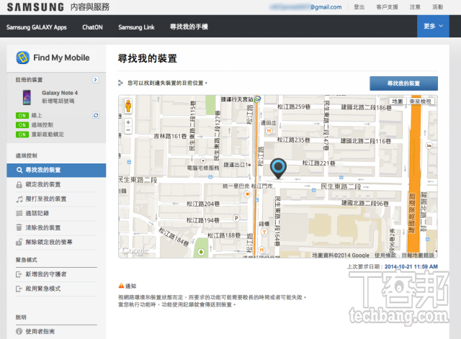Click the unlock icon beside 解除鎖定我的螢幕
This screenshot has height=339, width=461.
tap(19, 242)
